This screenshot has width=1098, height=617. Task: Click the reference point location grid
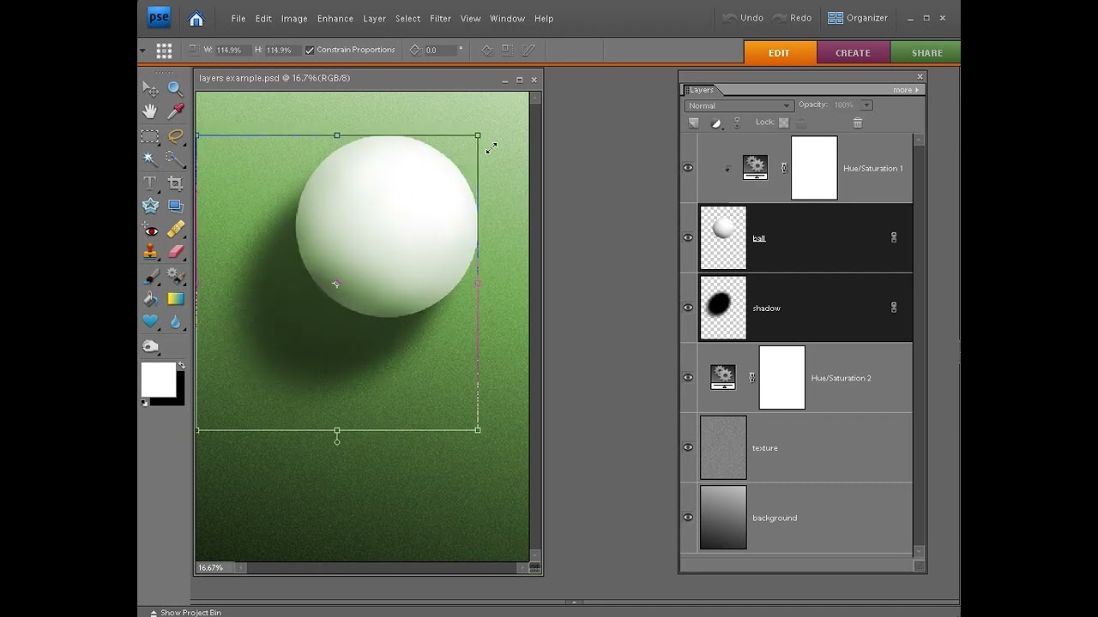click(x=164, y=51)
